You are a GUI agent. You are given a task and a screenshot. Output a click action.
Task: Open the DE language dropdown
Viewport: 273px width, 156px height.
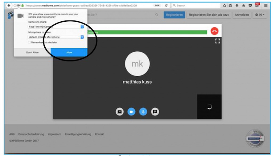click(260, 15)
